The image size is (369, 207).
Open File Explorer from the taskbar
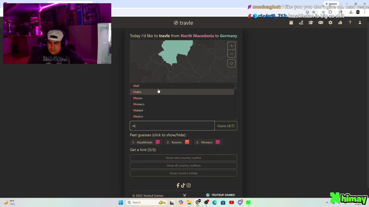pyautogui.click(x=189, y=202)
